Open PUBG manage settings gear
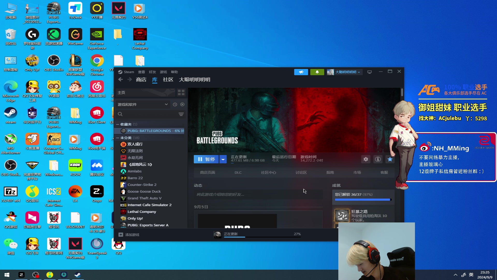The height and width of the screenshot is (280, 497). coord(366,159)
